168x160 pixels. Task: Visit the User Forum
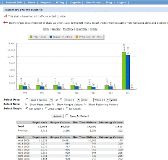tap(93, 3)
